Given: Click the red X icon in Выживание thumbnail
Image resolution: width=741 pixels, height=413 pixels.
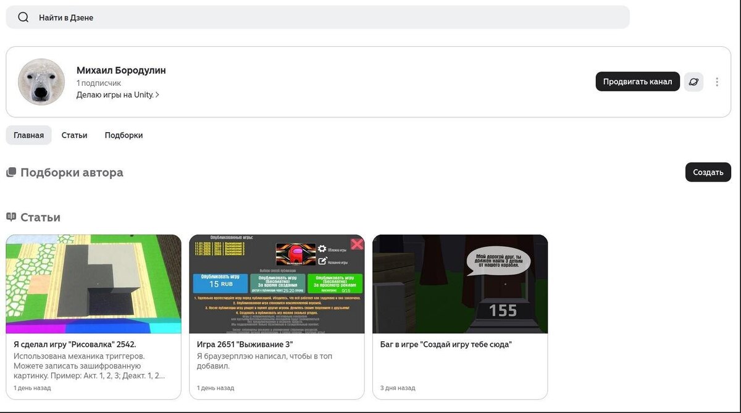Looking at the screenshot, I should tap(357, 244).
